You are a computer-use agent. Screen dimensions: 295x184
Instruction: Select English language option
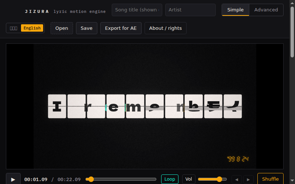(32, 28)
